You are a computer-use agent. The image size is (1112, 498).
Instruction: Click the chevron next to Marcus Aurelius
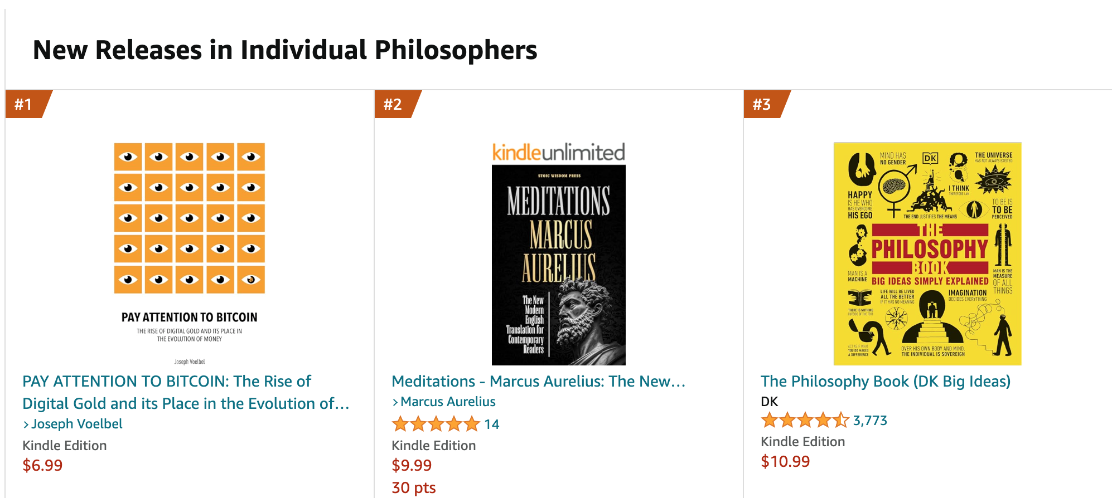click(x=396, y=402)
